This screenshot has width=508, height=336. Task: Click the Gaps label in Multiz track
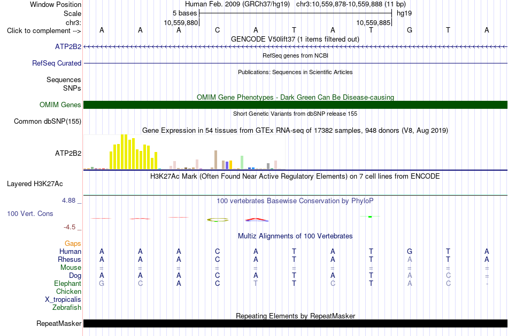tap(73, 244)
